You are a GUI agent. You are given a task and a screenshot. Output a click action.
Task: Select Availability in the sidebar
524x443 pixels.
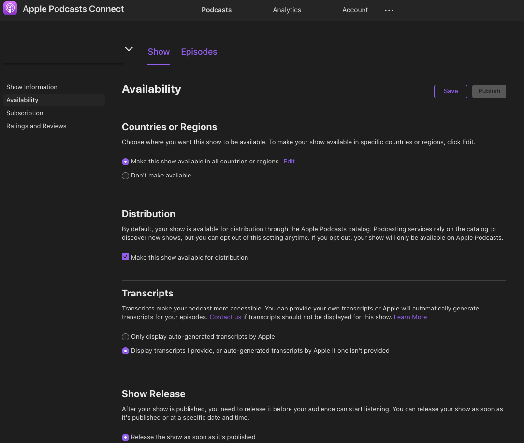[x=54, y=100]
